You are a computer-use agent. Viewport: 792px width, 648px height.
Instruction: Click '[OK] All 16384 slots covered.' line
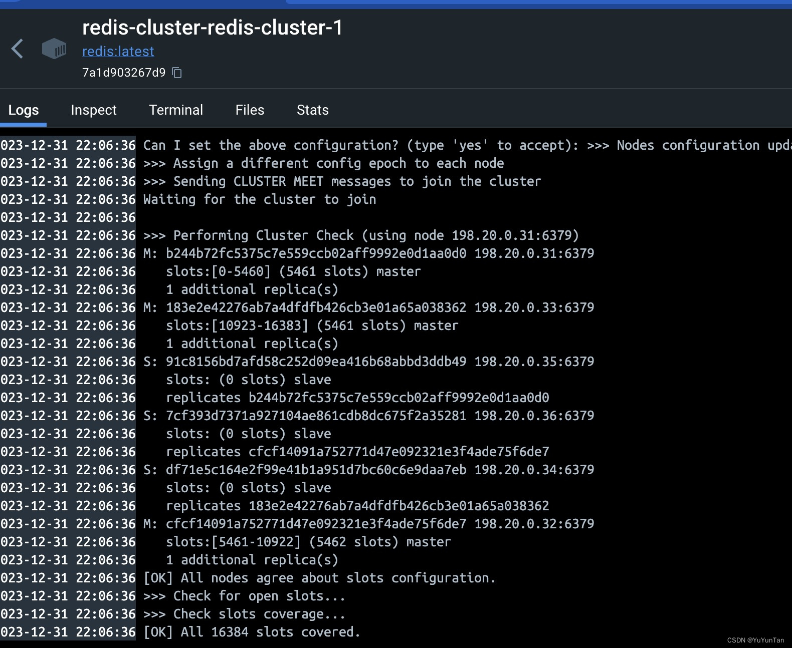point(252,632)
